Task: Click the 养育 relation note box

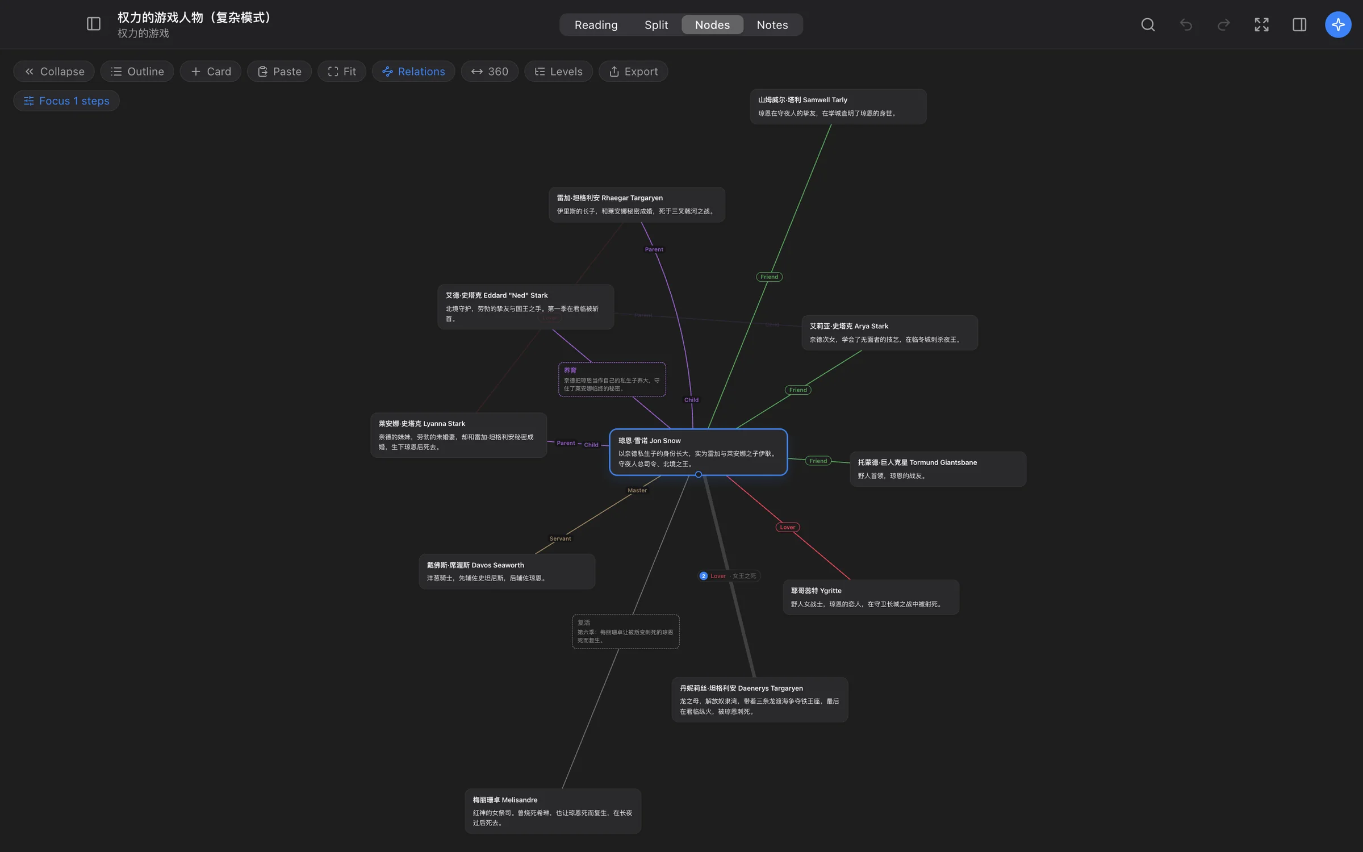Action: pos(612,379)
